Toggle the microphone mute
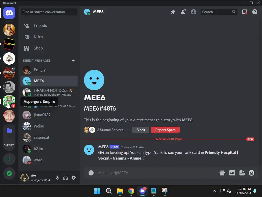 click(x=57, y=178)
